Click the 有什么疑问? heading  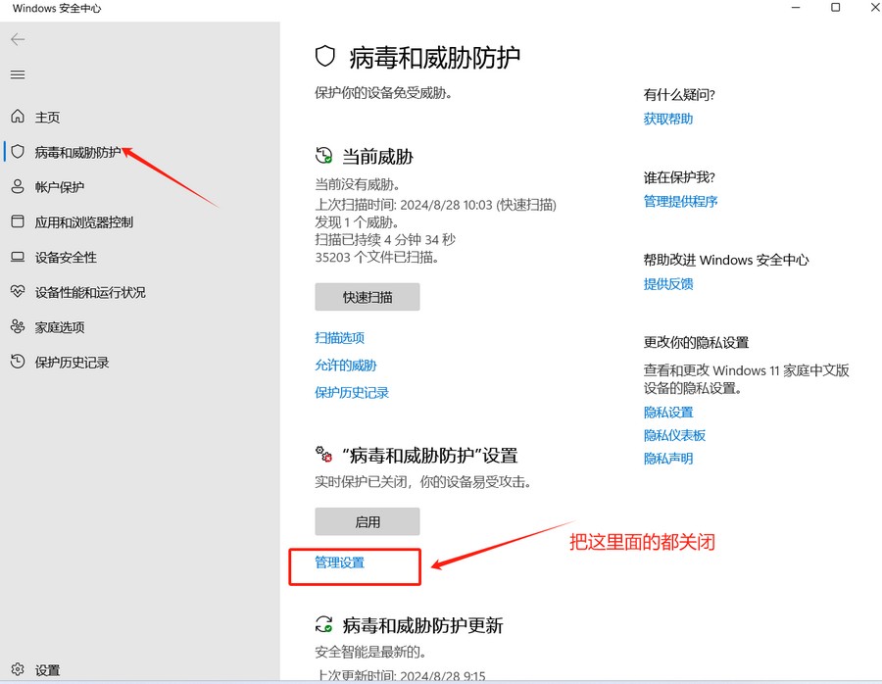tap(679, 94)
